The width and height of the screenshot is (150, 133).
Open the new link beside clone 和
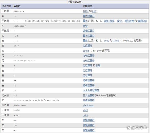pyautogui.click(x=94, y=11)
